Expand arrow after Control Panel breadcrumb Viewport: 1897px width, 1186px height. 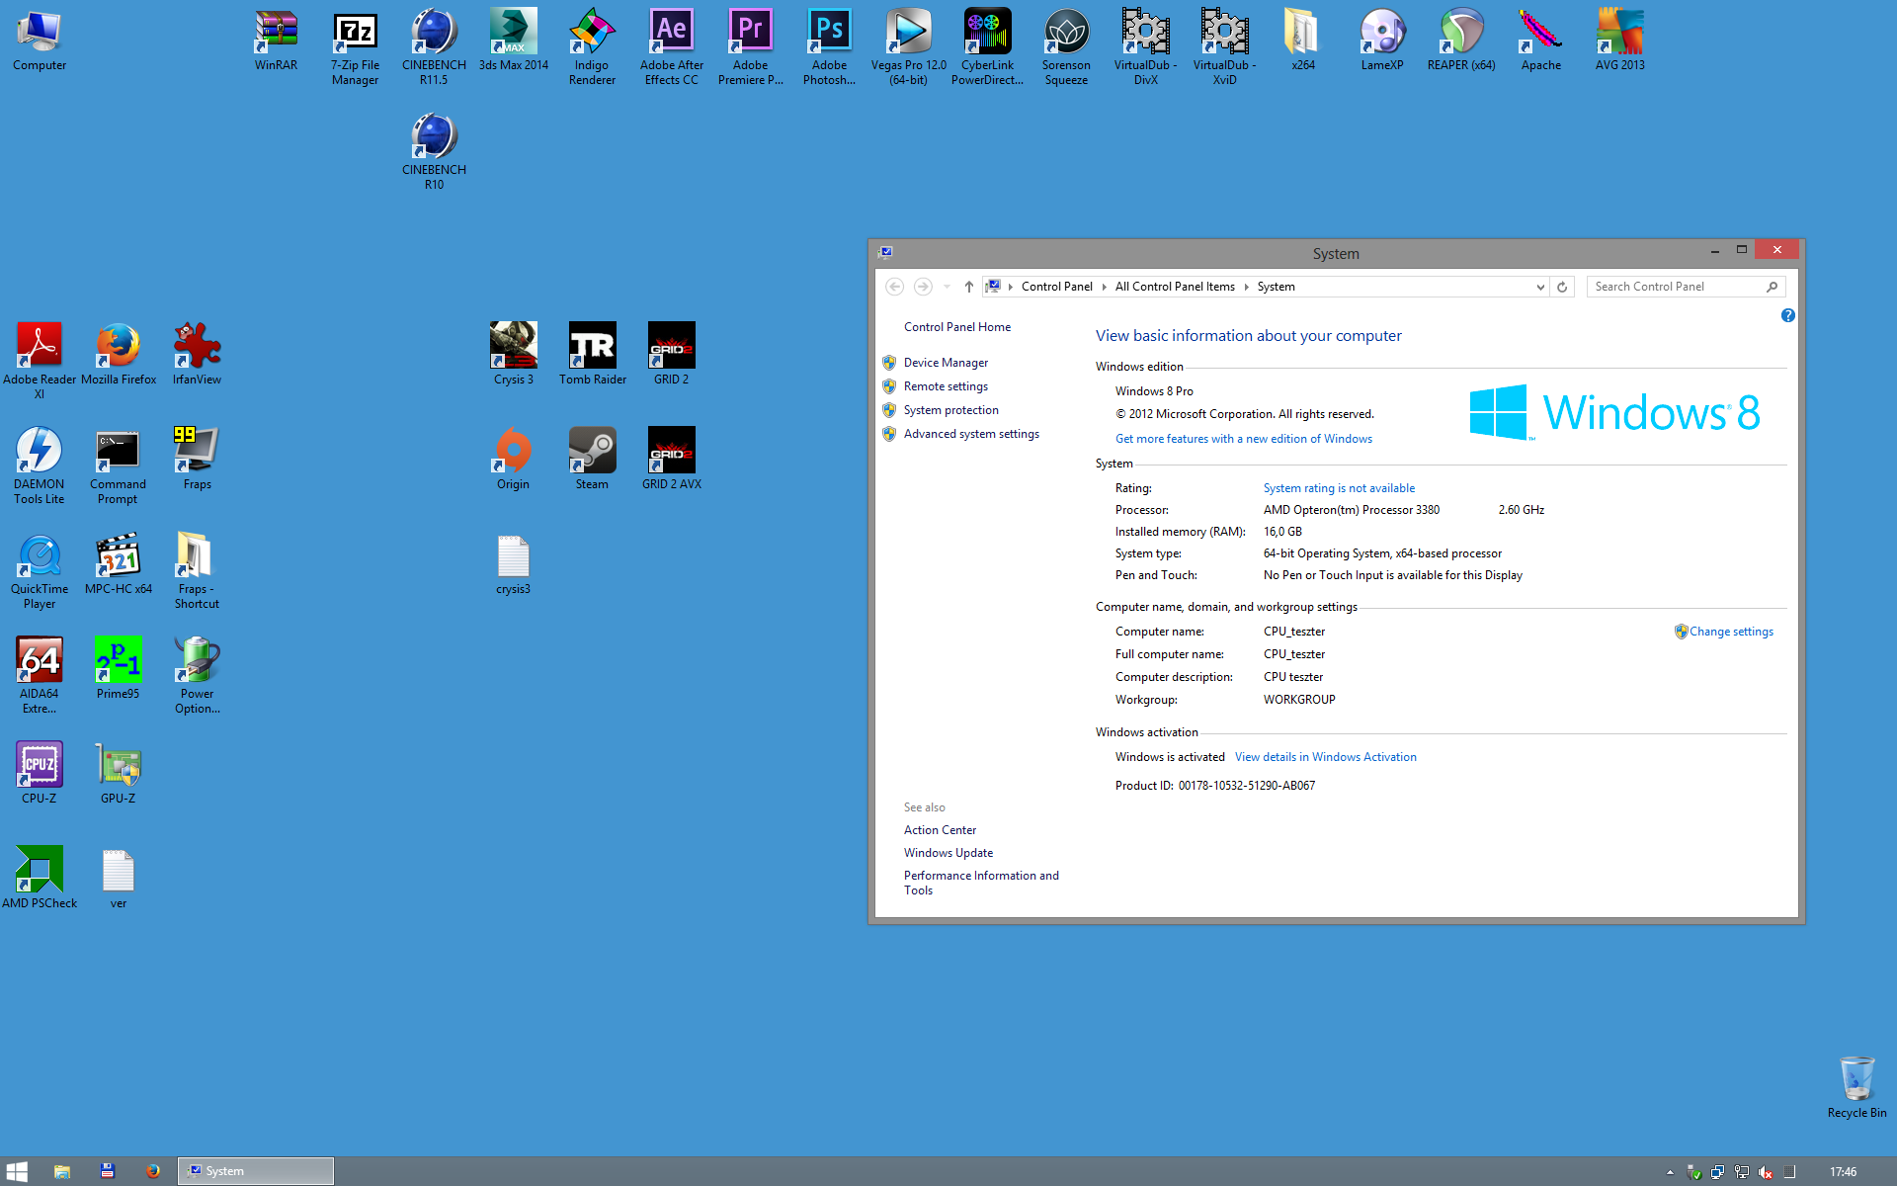click(1104, 287)
